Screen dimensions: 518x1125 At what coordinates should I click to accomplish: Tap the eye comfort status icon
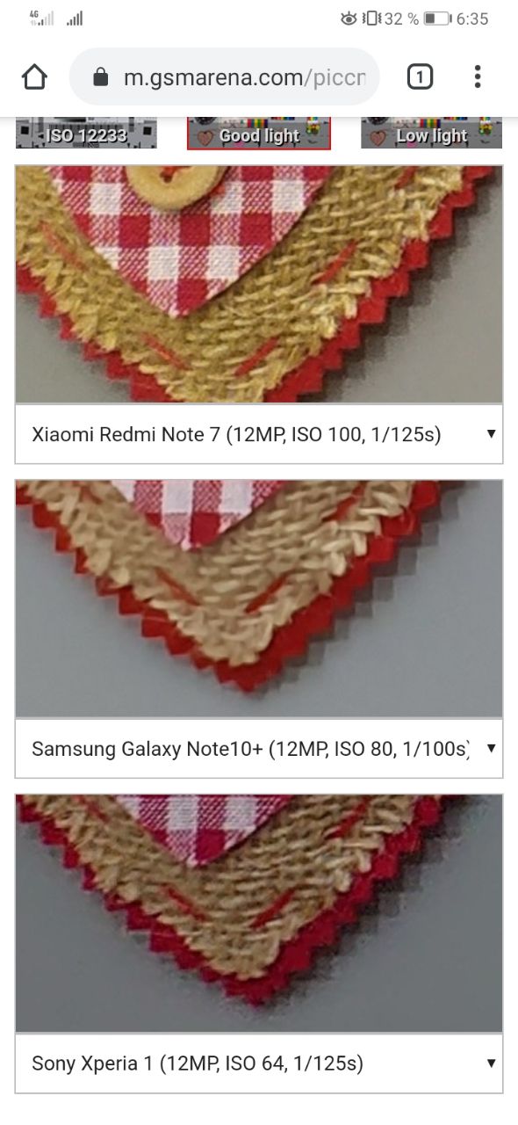click(x=349, y=18)
